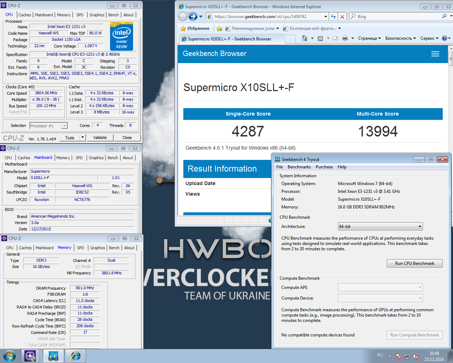Click the Action Center flag tray icon
The image size is (453, 363).
398,356
